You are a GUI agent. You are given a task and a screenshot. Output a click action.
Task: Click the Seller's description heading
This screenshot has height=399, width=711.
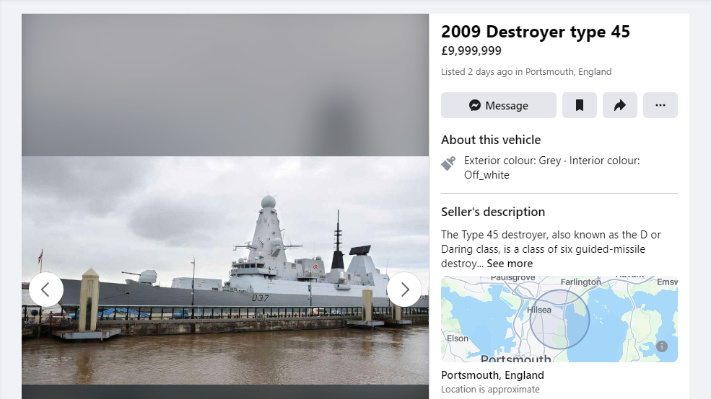[493, 212]
